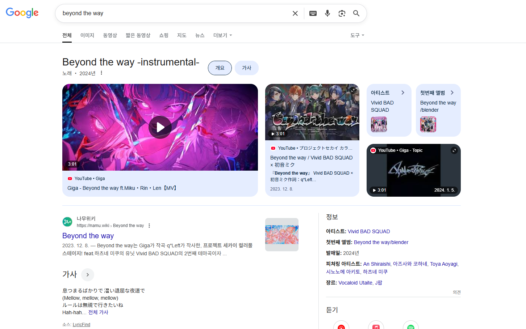Open the on-screen keyboard input tool
The height and width of the screenshot is (329, 526).
click(313, 13)
